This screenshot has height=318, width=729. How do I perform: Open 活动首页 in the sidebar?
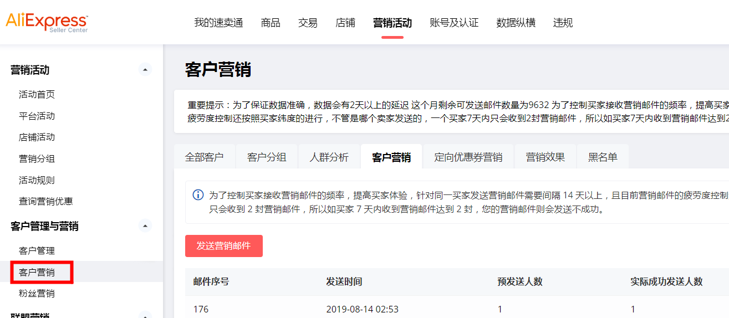[x=37, y=94]
